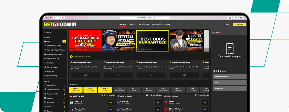Screen dimensions: 289x112
Task: Open the browser tab overview icon
Action: click(x=236, y=18)
